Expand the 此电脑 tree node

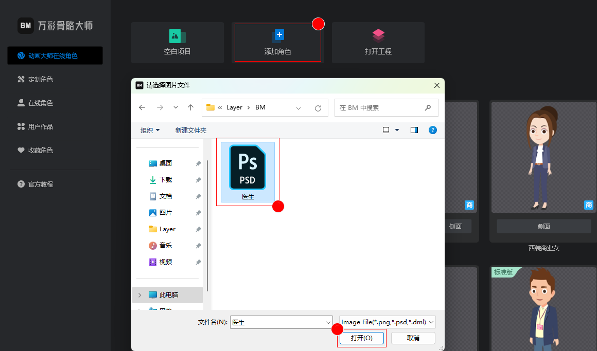(140, 295)
